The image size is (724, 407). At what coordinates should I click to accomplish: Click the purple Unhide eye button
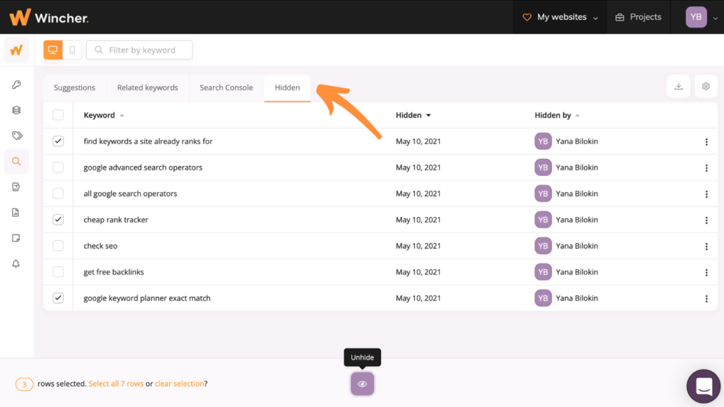pos(362,384)
